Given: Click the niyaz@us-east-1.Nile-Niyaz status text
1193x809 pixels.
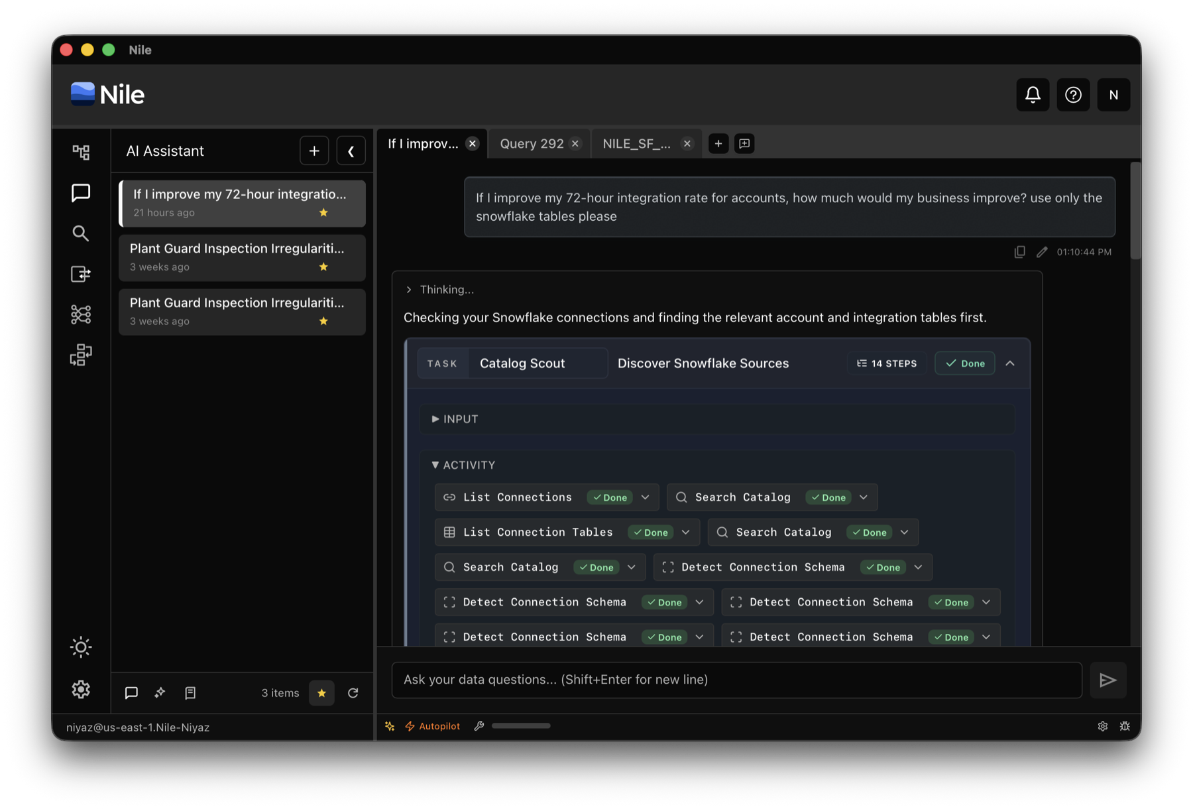Looking at the screenshot, I should [x=138, y=727].
